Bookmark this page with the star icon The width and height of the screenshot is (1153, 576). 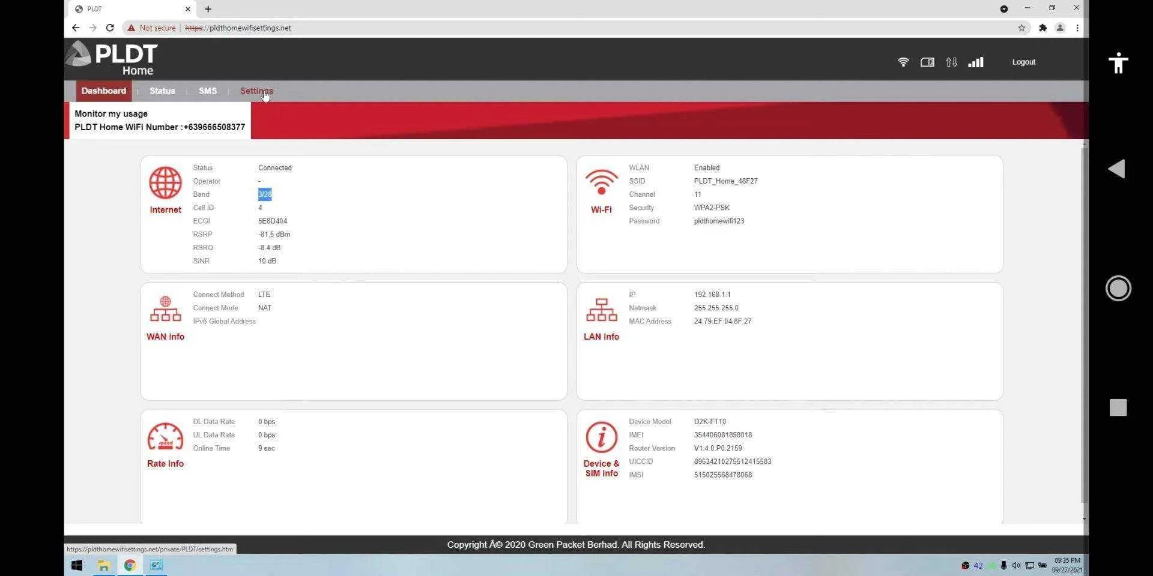(x=1021, y=28)
